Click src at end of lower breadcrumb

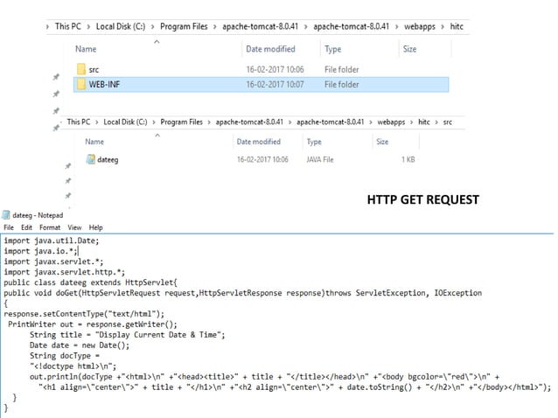pyautogui.click(x=447, y=122)
